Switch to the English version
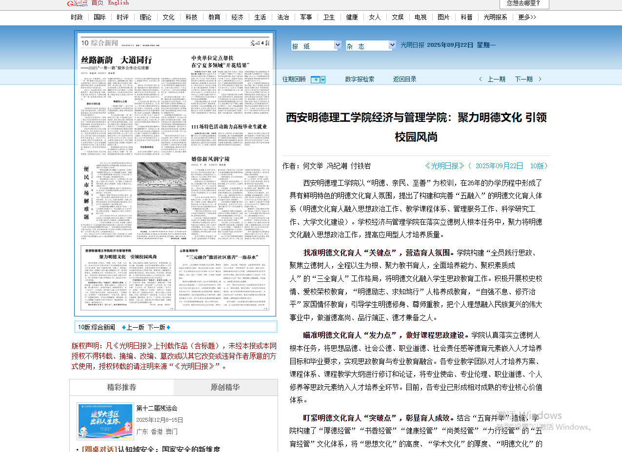The height and width of the screenshot is (452, 622). [119, 3]
